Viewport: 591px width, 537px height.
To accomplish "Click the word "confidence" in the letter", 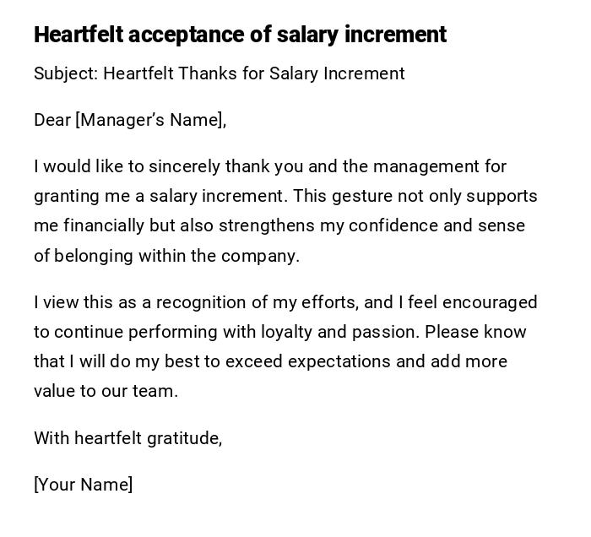I will 402,226.
